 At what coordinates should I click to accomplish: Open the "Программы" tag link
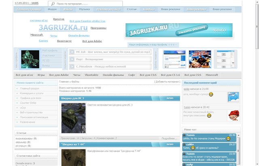tap(98, 28)
